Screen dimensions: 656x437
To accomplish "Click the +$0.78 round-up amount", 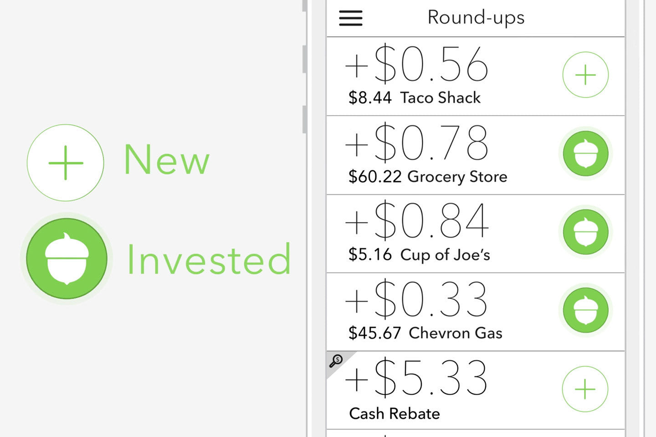I will click(x=417, y=143).
